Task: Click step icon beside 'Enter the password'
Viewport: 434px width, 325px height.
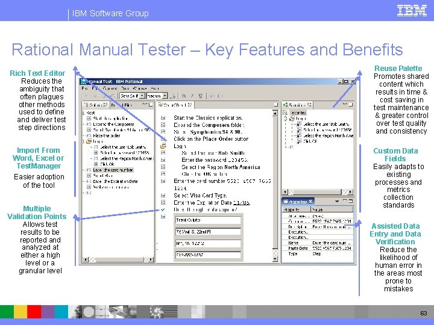Action: tap(163, 160)
